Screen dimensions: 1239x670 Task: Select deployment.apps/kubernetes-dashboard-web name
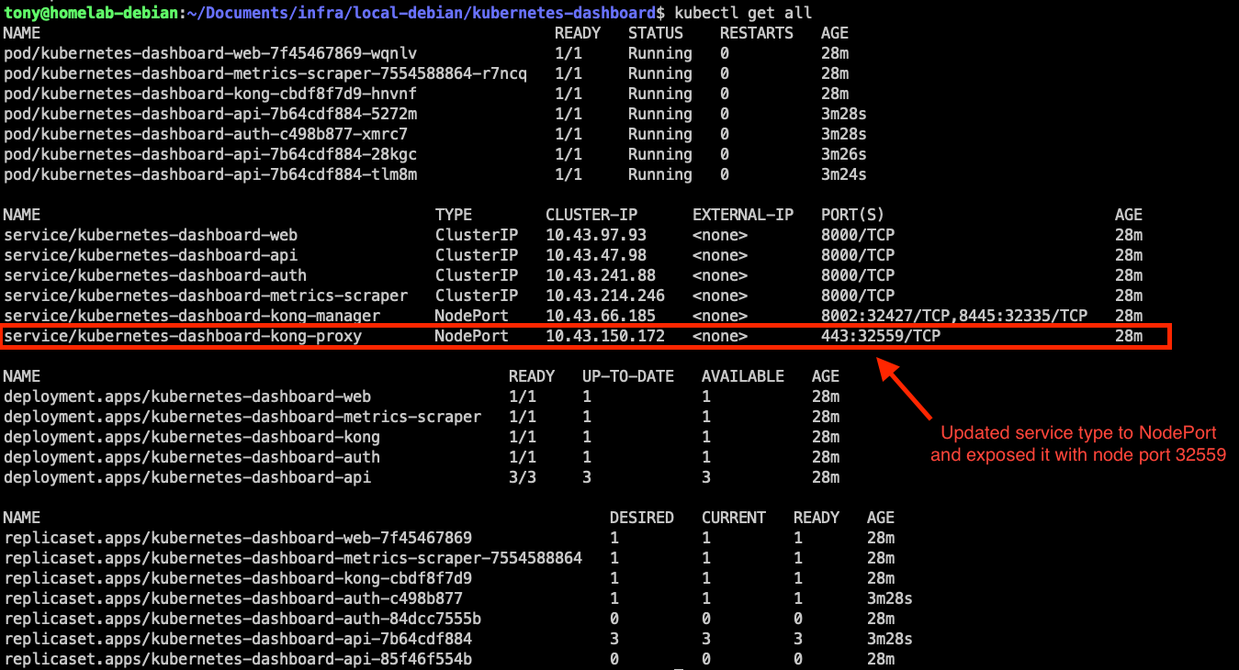point(187,396)
